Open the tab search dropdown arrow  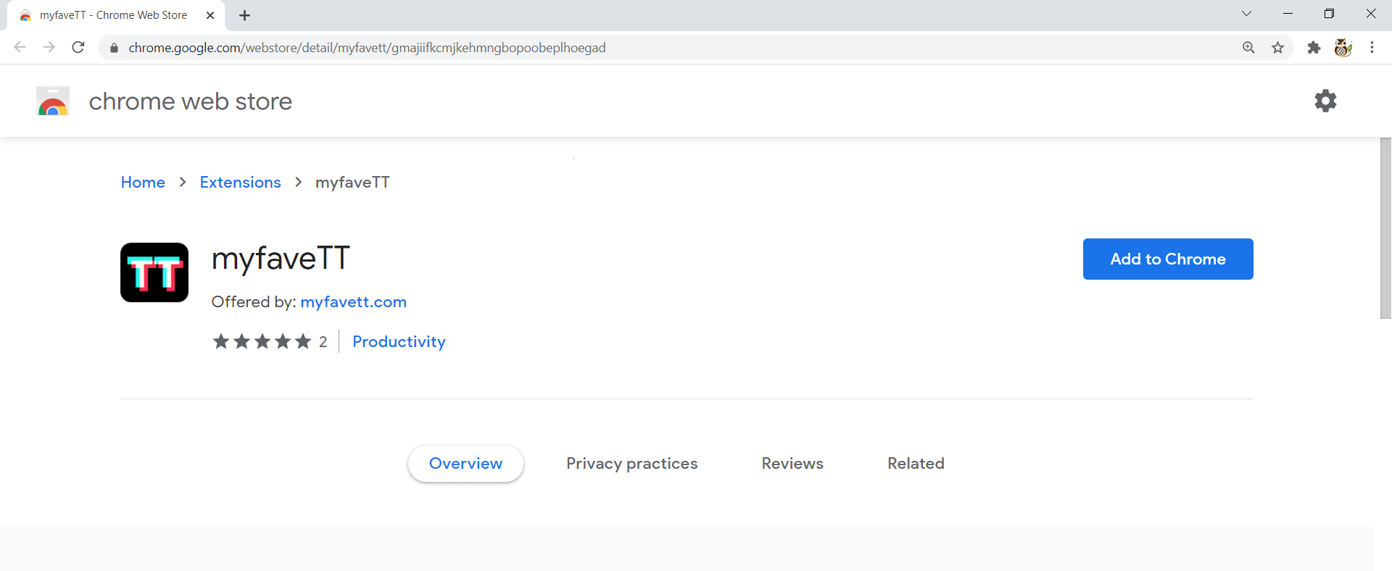pyautogui.click(x=1246, y=14)
